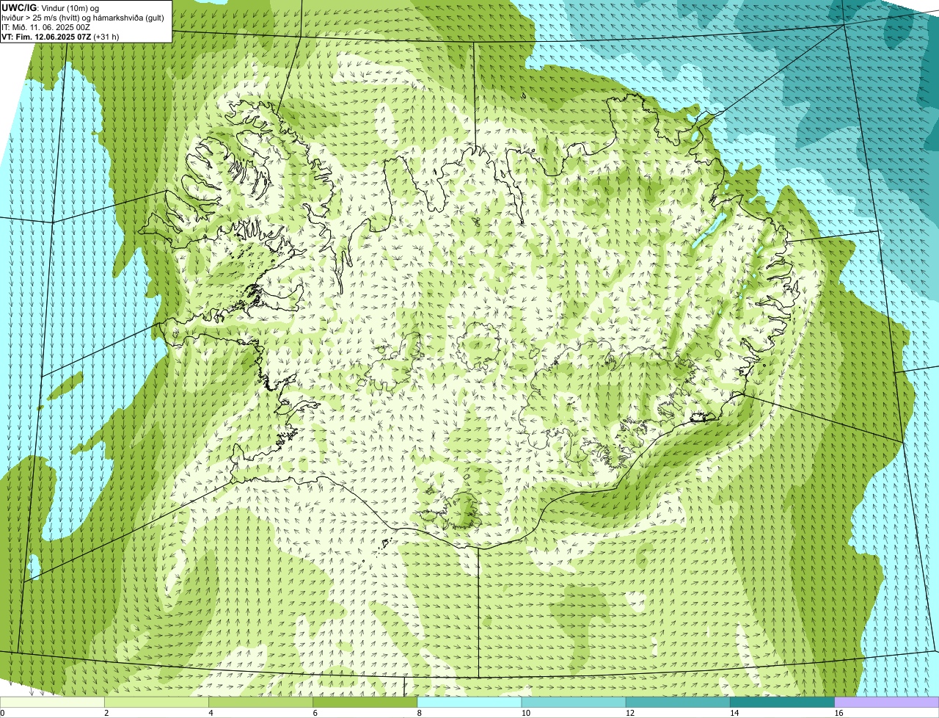This screenshot has height=718, width=939.
Task: Click the 2–4 m/s light green legend swatch
Action: click(x=156, y=702)
